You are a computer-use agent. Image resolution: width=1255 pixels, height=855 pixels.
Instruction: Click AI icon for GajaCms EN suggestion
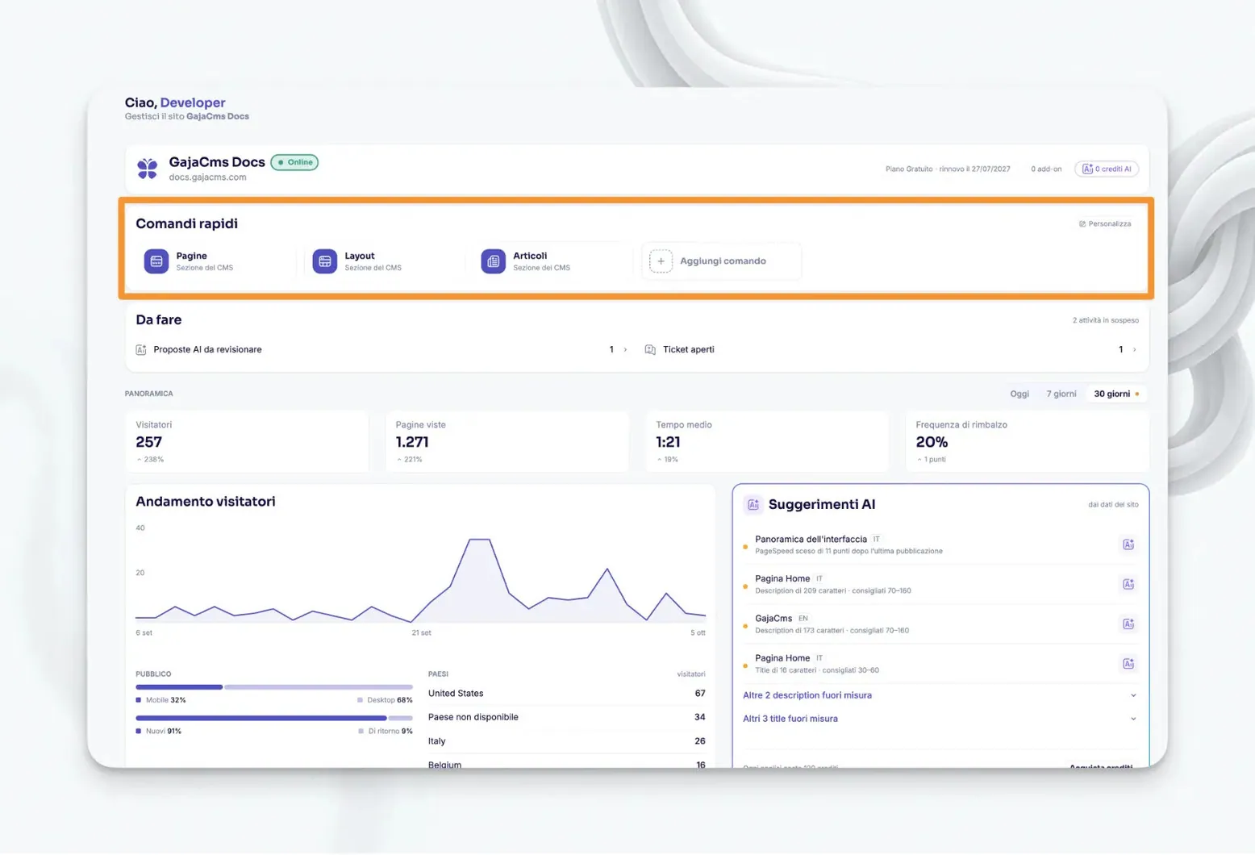tap(1128, 624)
